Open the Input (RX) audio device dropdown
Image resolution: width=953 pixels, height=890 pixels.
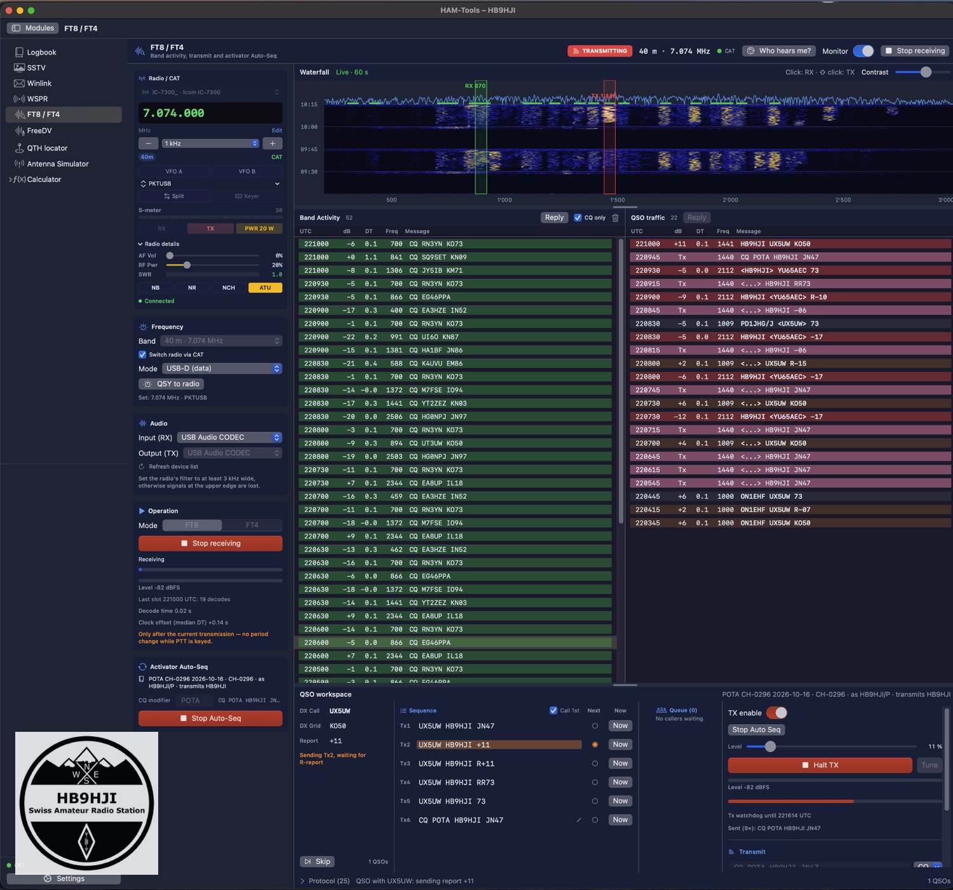pyautogui.click(x=229, y=438)
